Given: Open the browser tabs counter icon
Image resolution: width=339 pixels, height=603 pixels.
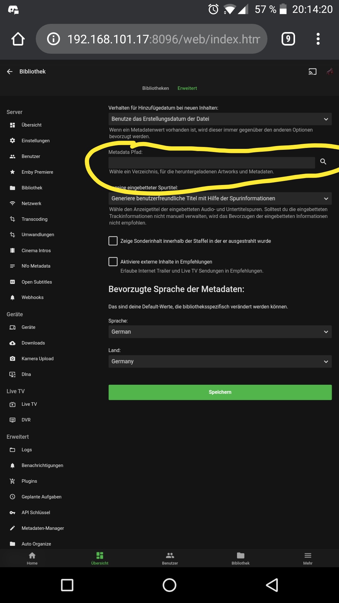Looking at the screenshot, I should (x=288, y=39).
